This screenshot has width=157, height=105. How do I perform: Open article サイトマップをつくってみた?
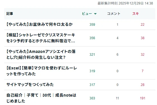[30, 85]
